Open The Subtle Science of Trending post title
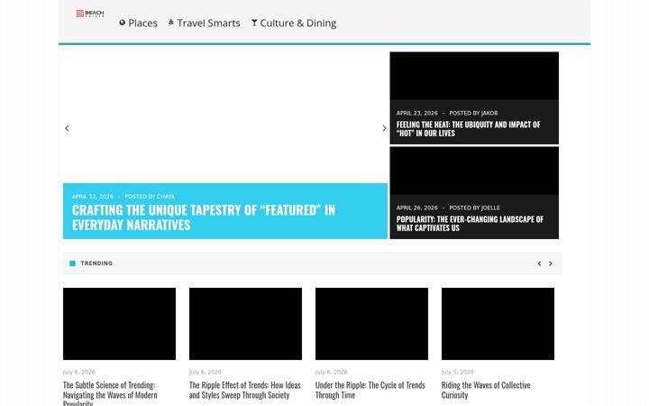 click(110, 393)
